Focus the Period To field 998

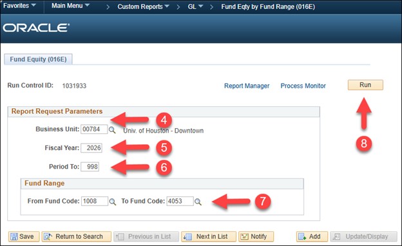(x=90, y=167)
